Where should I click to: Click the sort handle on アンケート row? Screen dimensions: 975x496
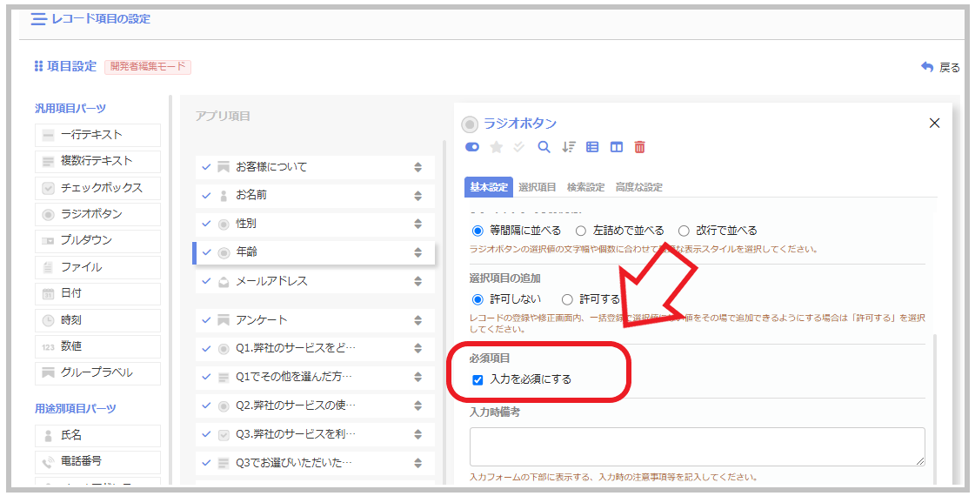click(x=417, y=320)
